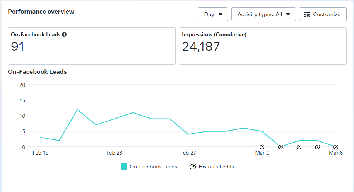354x192 pixels.
Task: Click the arrow on the Activity types dropdown
Action: (x=288, y=14)
